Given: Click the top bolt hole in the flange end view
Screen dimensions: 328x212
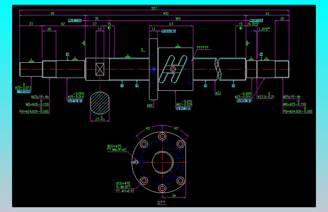Looking at the screenshot, I should coord(162,136).
